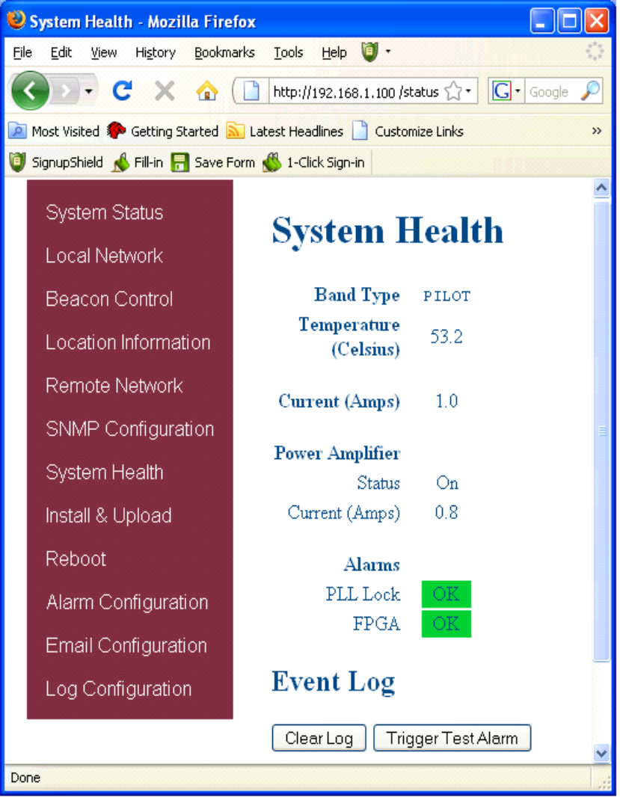Click the shield icon in the menu bar
The width and height of the screenshot is (620, 797).
click(369, 52)
